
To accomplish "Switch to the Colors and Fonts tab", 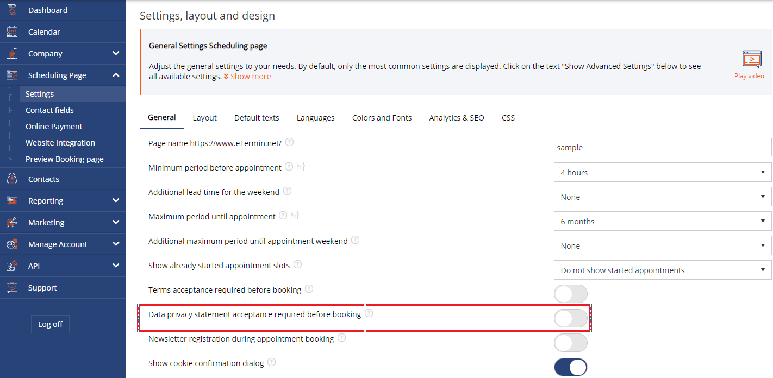I will coord(382,117).
